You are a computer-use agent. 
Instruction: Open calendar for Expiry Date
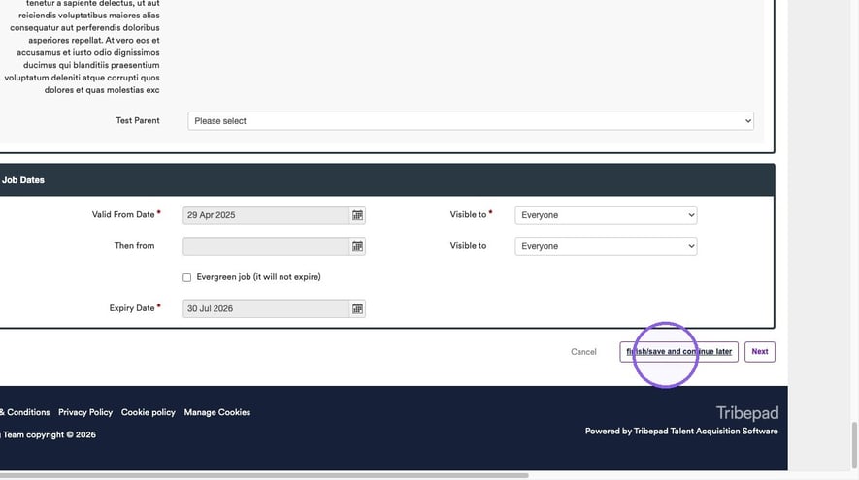tap(357, 308)
